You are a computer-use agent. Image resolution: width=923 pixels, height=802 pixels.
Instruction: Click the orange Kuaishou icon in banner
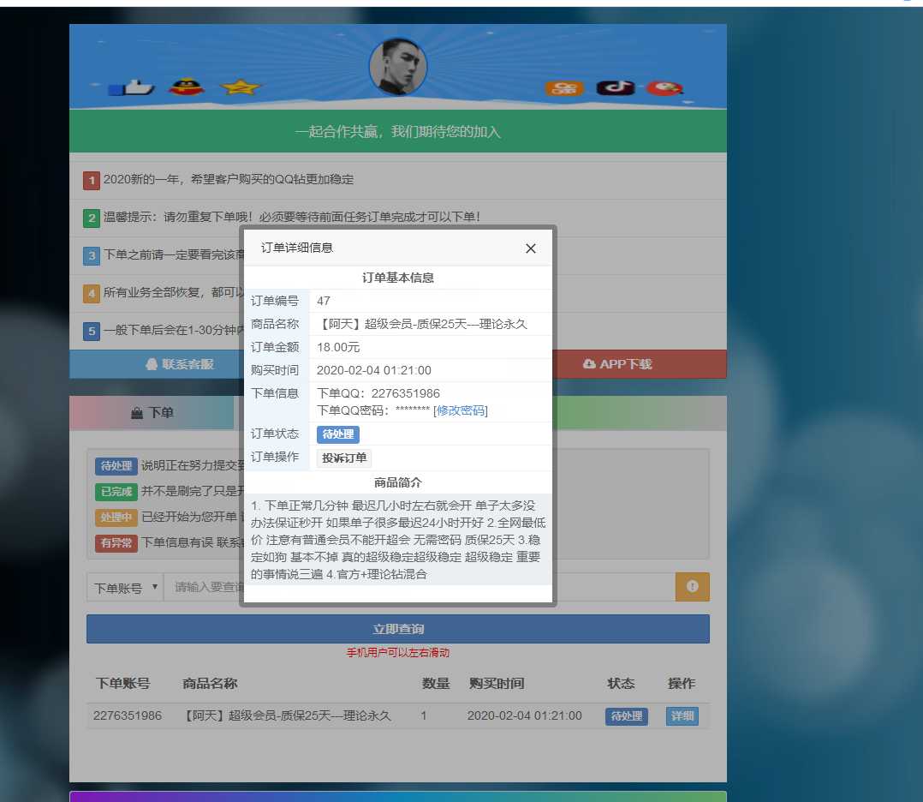pos(564,88)
